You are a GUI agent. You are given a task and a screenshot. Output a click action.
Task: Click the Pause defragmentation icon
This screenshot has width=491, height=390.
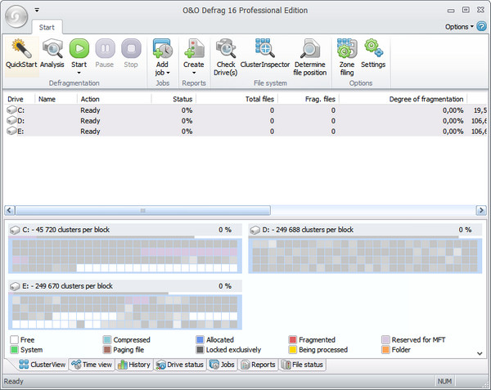(105, 48)
